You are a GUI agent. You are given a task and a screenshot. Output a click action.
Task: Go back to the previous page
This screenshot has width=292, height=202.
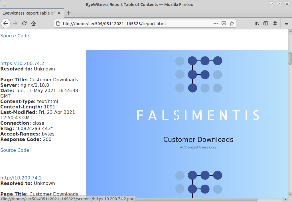pos(6,23)
